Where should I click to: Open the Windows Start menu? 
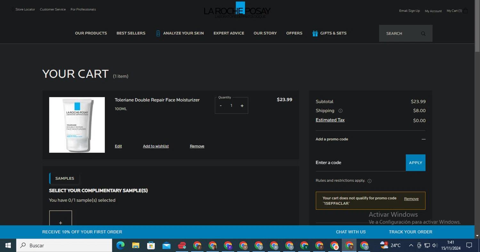pos(8,245)
